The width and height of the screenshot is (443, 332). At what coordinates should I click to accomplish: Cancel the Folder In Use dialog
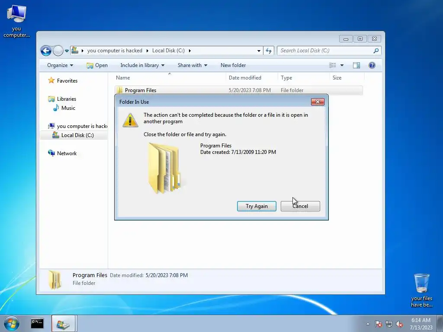point(300,206)
